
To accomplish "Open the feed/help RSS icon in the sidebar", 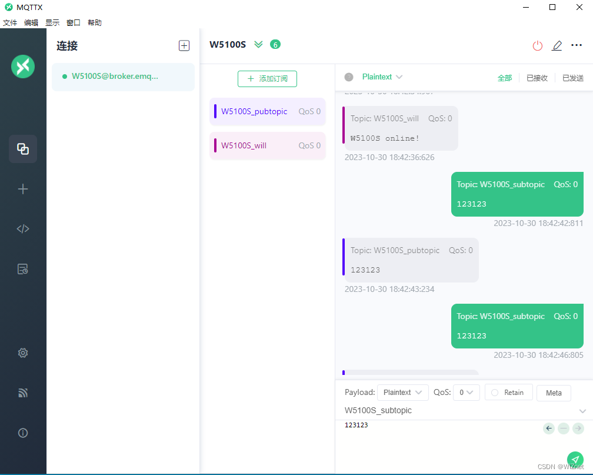I will pos(23,393).
